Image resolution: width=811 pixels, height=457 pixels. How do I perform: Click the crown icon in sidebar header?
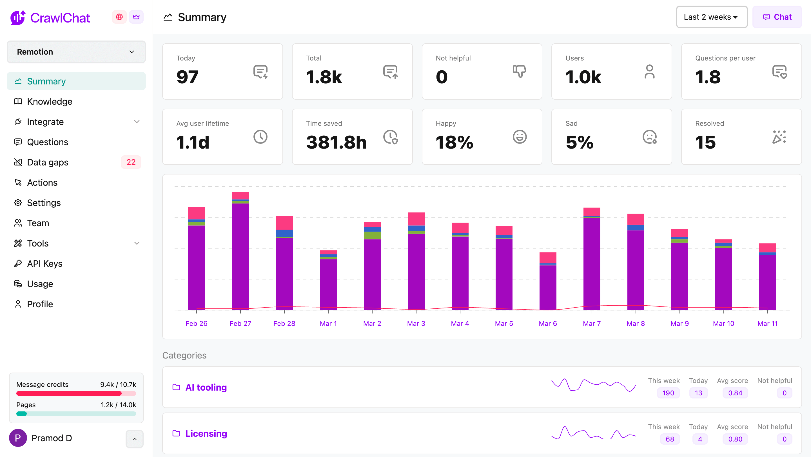click(136, 17)
